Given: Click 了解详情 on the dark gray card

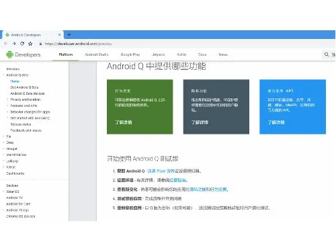Looking at the screenshot, I should point(200,122).
